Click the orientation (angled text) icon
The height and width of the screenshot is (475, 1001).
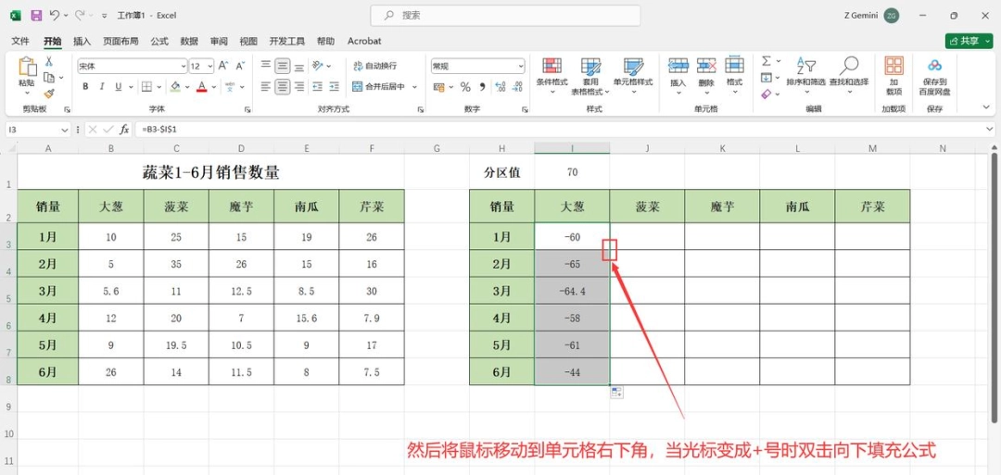[317, 66]
